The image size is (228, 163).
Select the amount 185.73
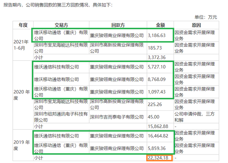[x=155, y=48]
